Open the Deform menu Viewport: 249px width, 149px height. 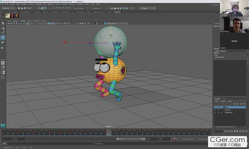[72, 4]
